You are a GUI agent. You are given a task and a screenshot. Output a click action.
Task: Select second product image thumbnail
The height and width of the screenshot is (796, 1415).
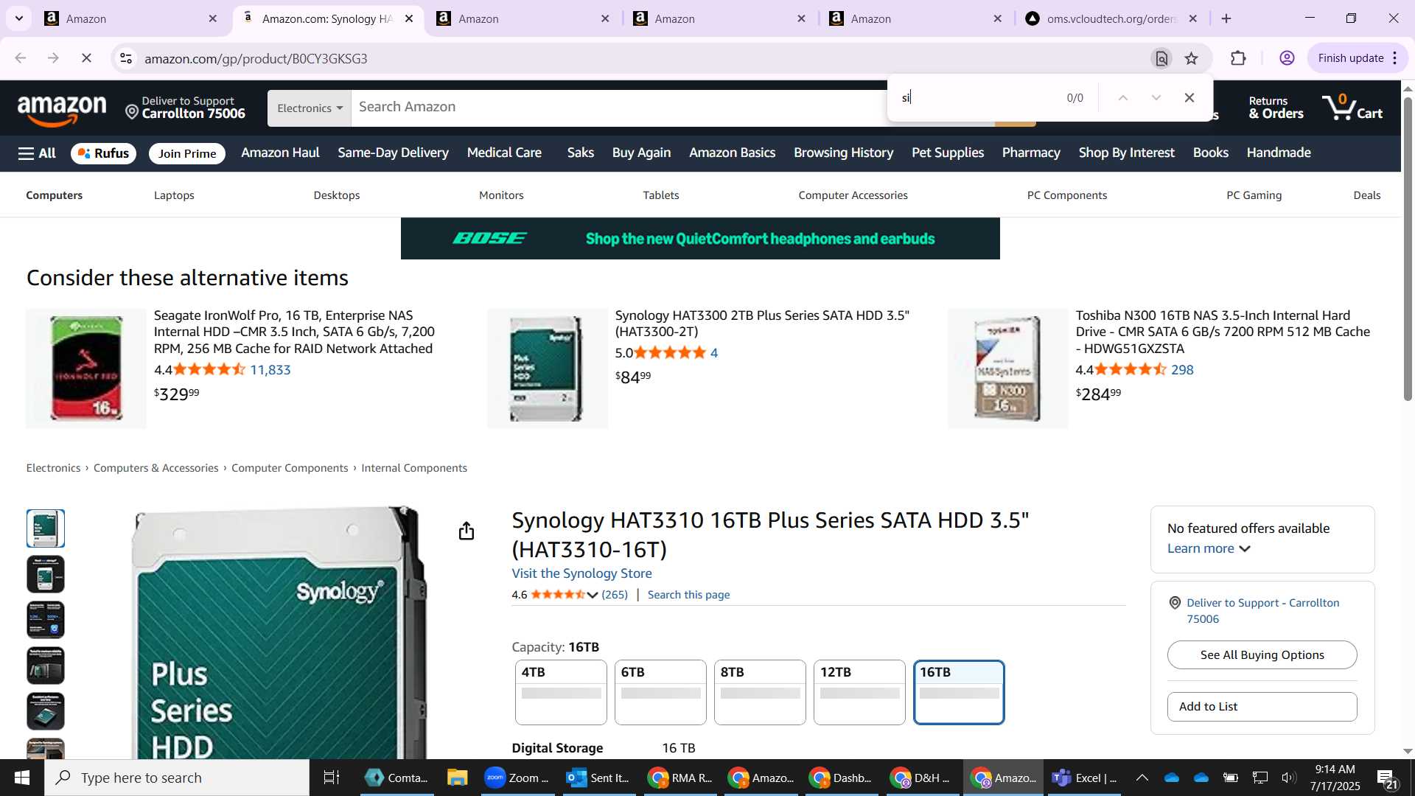tap(46, 574)
